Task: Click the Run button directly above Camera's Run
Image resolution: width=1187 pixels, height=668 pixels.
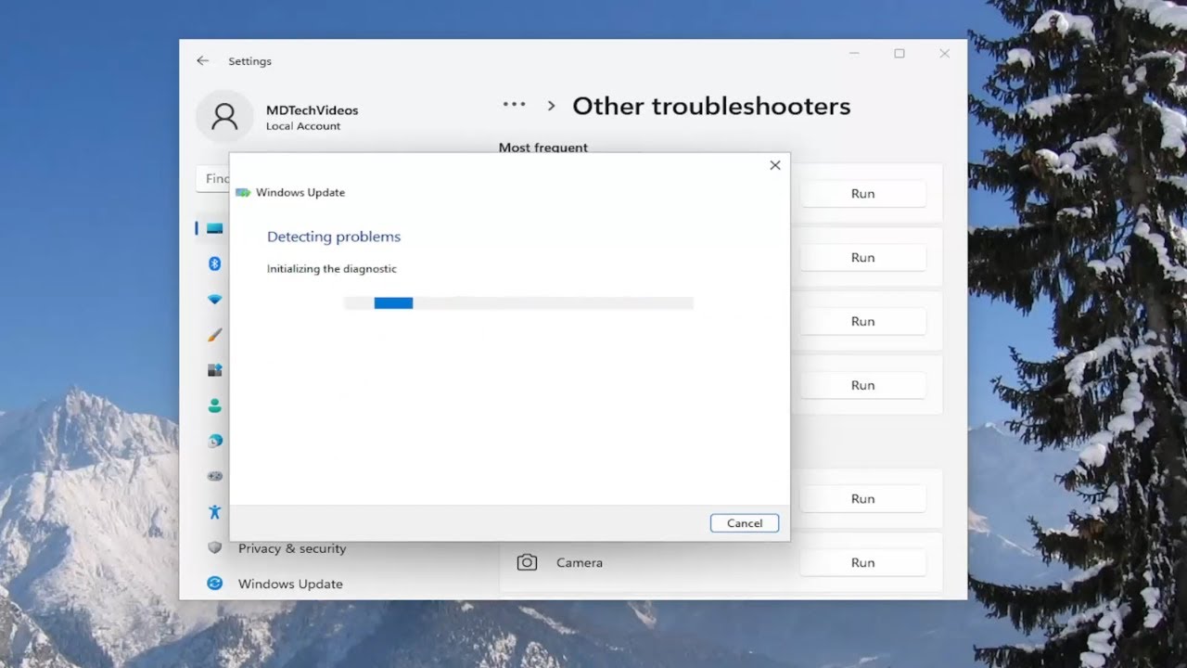Action: tap(863, 498)
